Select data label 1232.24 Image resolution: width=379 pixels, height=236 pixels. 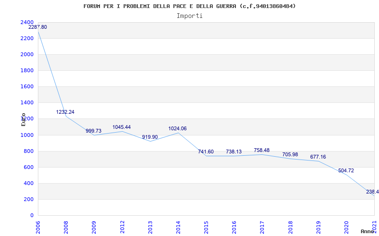point(65,112)
